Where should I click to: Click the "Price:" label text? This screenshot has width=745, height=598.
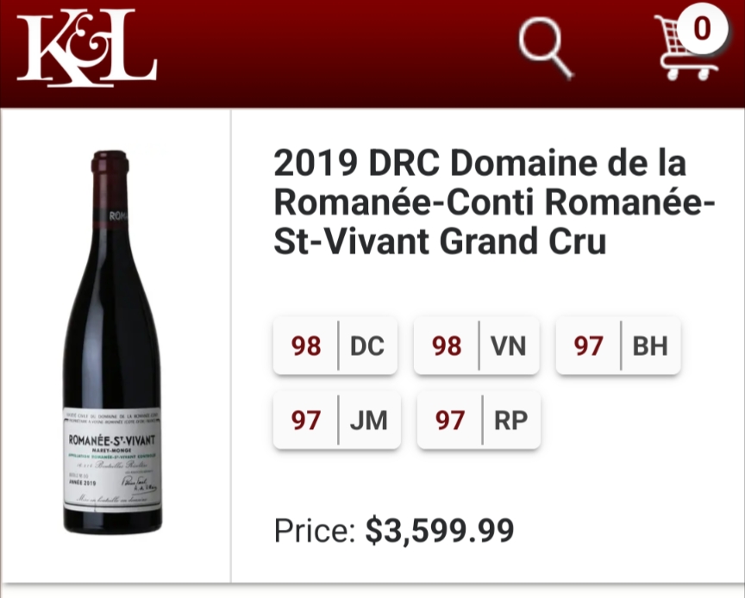pos(315,530)
